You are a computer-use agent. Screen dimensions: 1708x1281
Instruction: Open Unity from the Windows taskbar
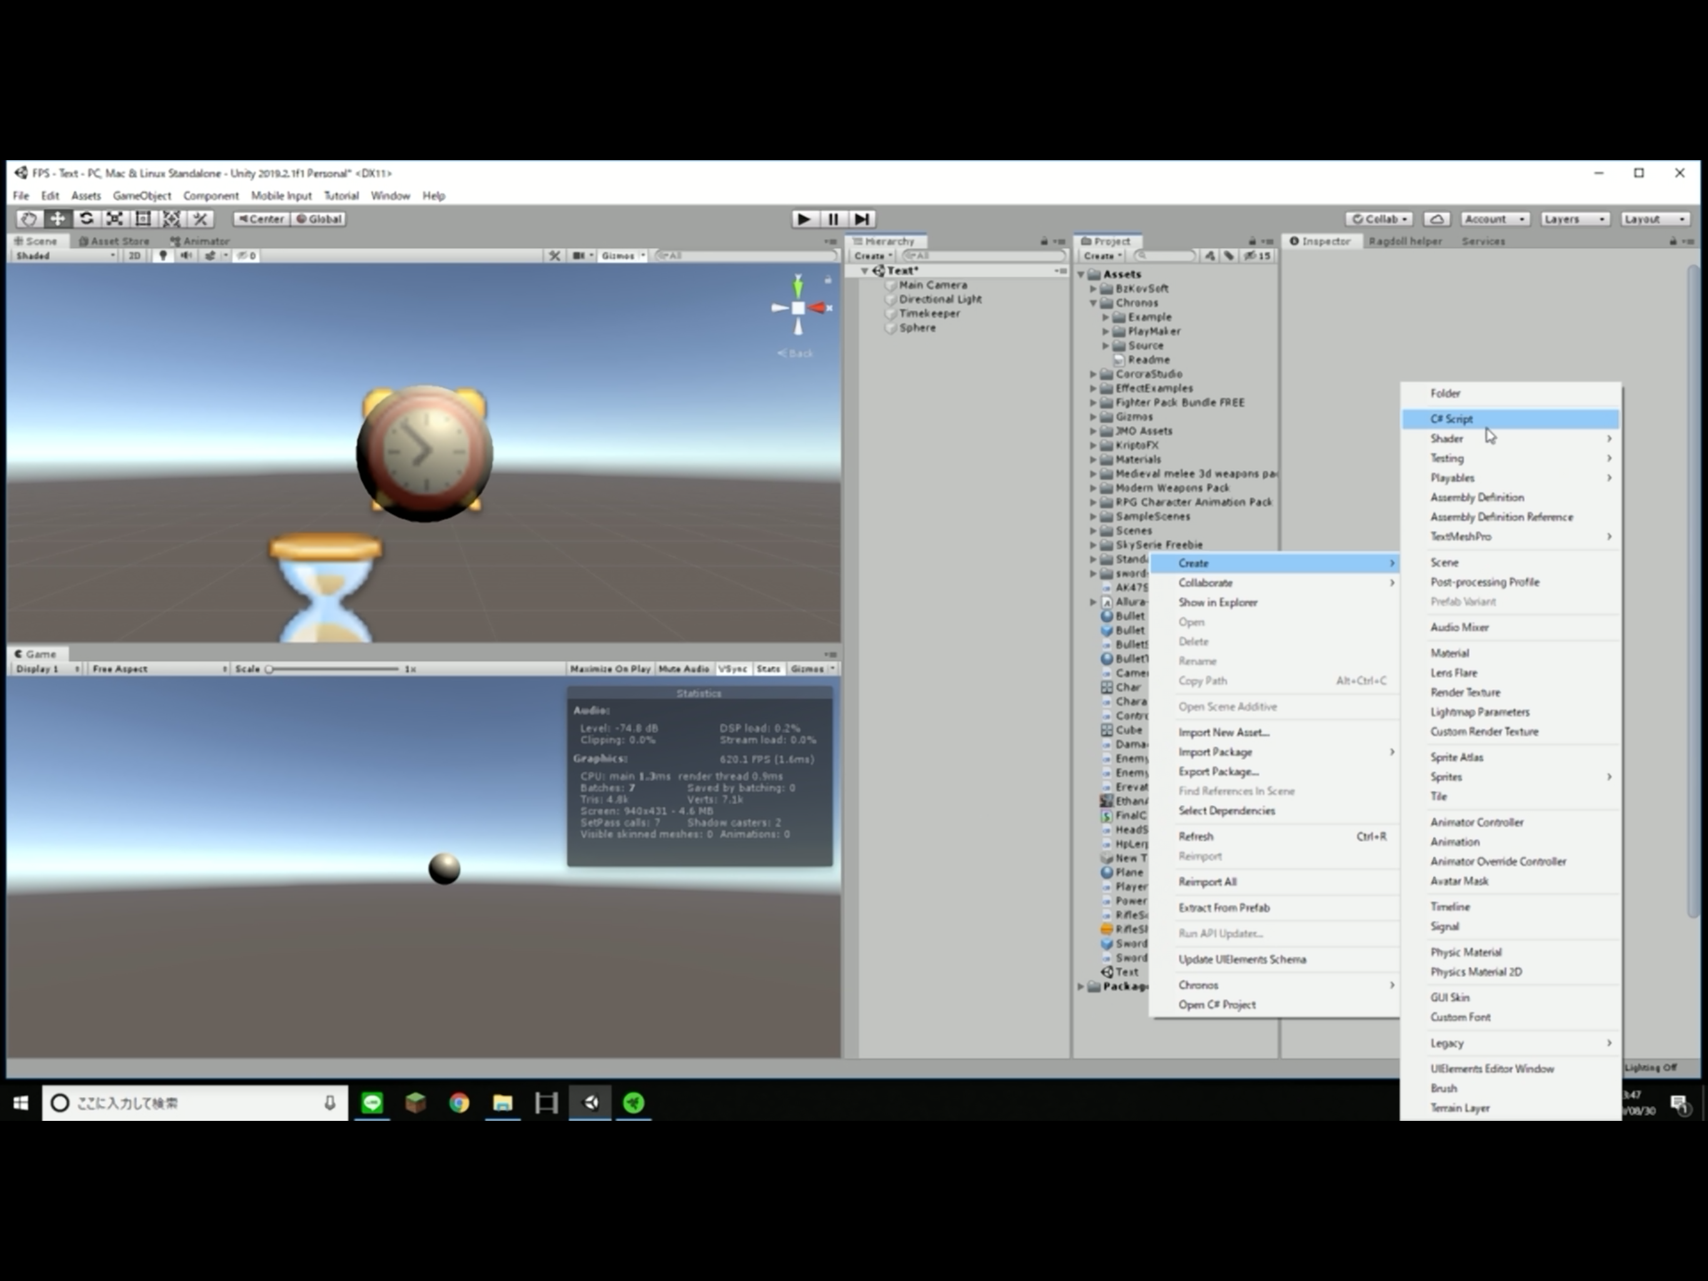point(591,1103)
